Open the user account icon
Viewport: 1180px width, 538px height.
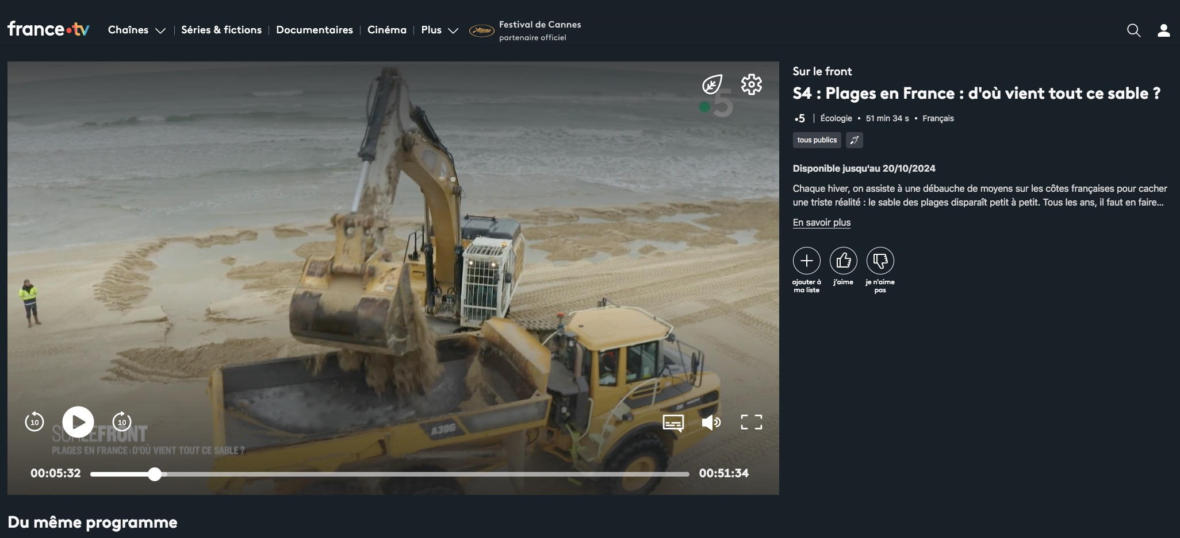coord(1164,30)
